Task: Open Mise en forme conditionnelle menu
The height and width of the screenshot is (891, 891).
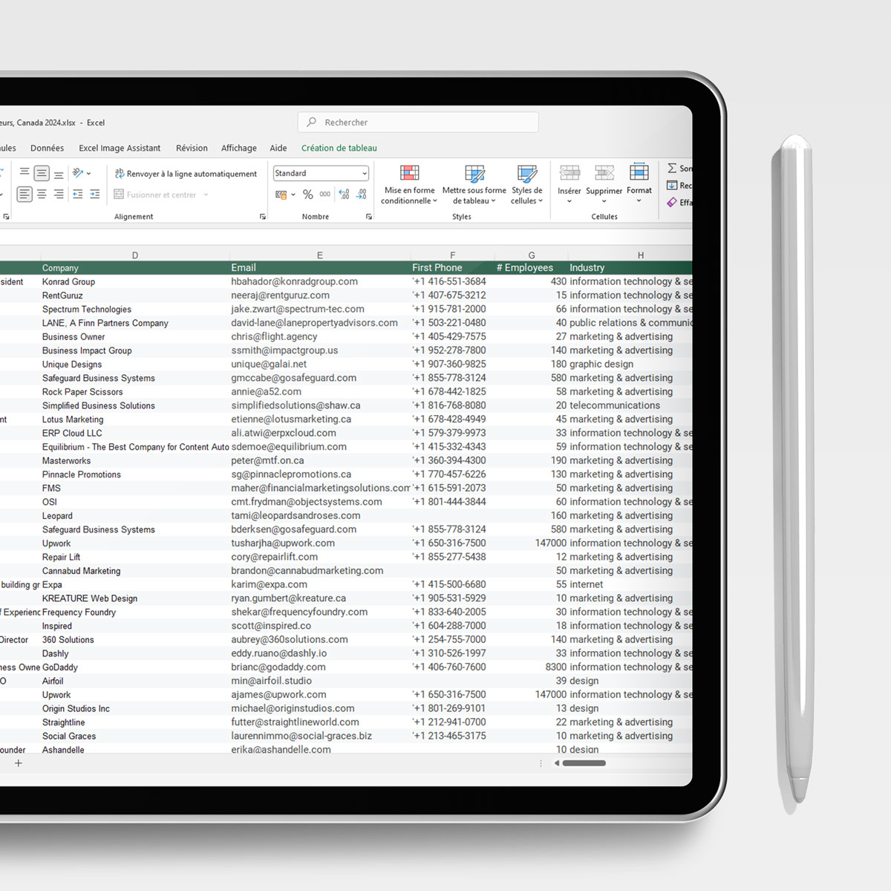Action: [409, 184]
